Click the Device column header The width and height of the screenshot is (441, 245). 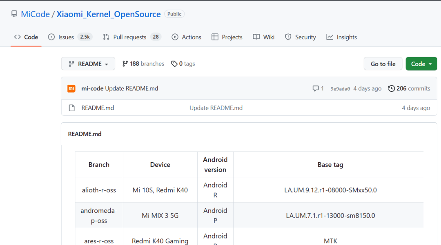pos(160,164)
